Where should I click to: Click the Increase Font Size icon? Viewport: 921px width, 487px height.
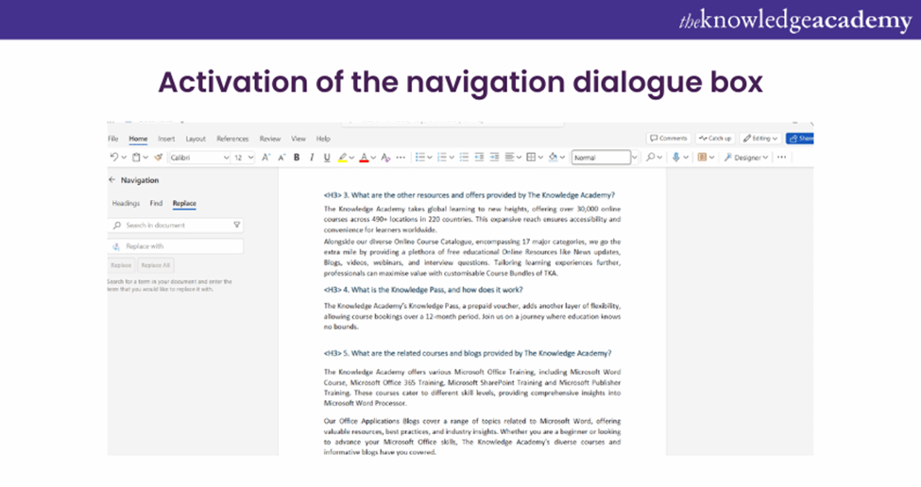point(266,158)
